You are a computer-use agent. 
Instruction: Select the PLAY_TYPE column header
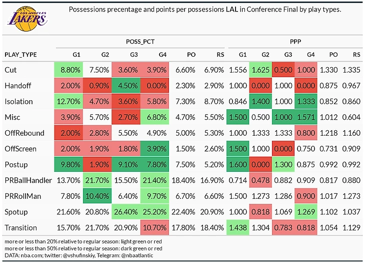coord(20,55)
